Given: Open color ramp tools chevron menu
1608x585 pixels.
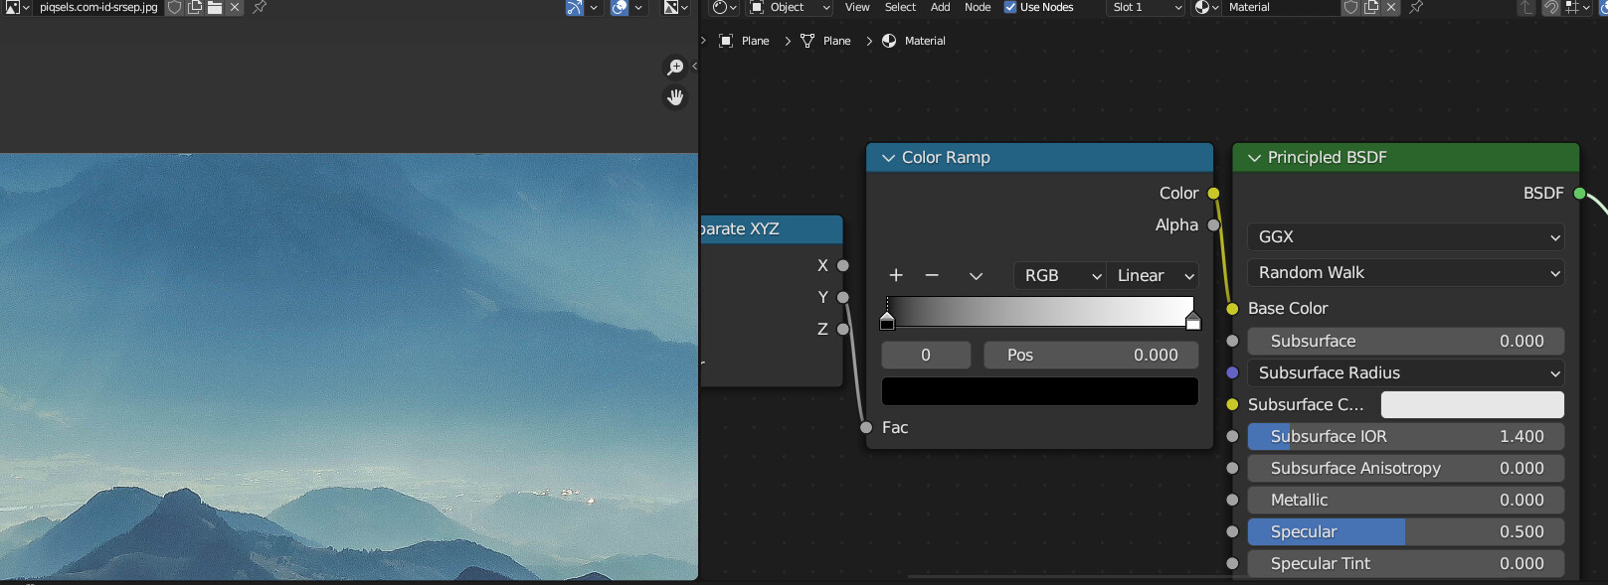Looking at the screenshot, I should pos(976,275).
